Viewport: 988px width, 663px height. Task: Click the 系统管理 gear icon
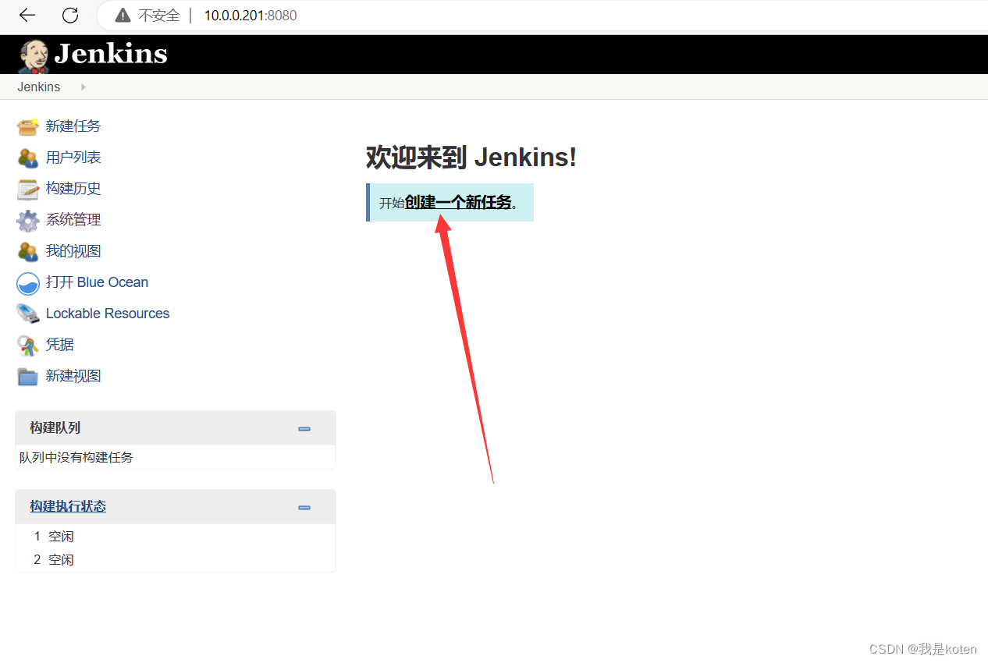coord(28,220)
